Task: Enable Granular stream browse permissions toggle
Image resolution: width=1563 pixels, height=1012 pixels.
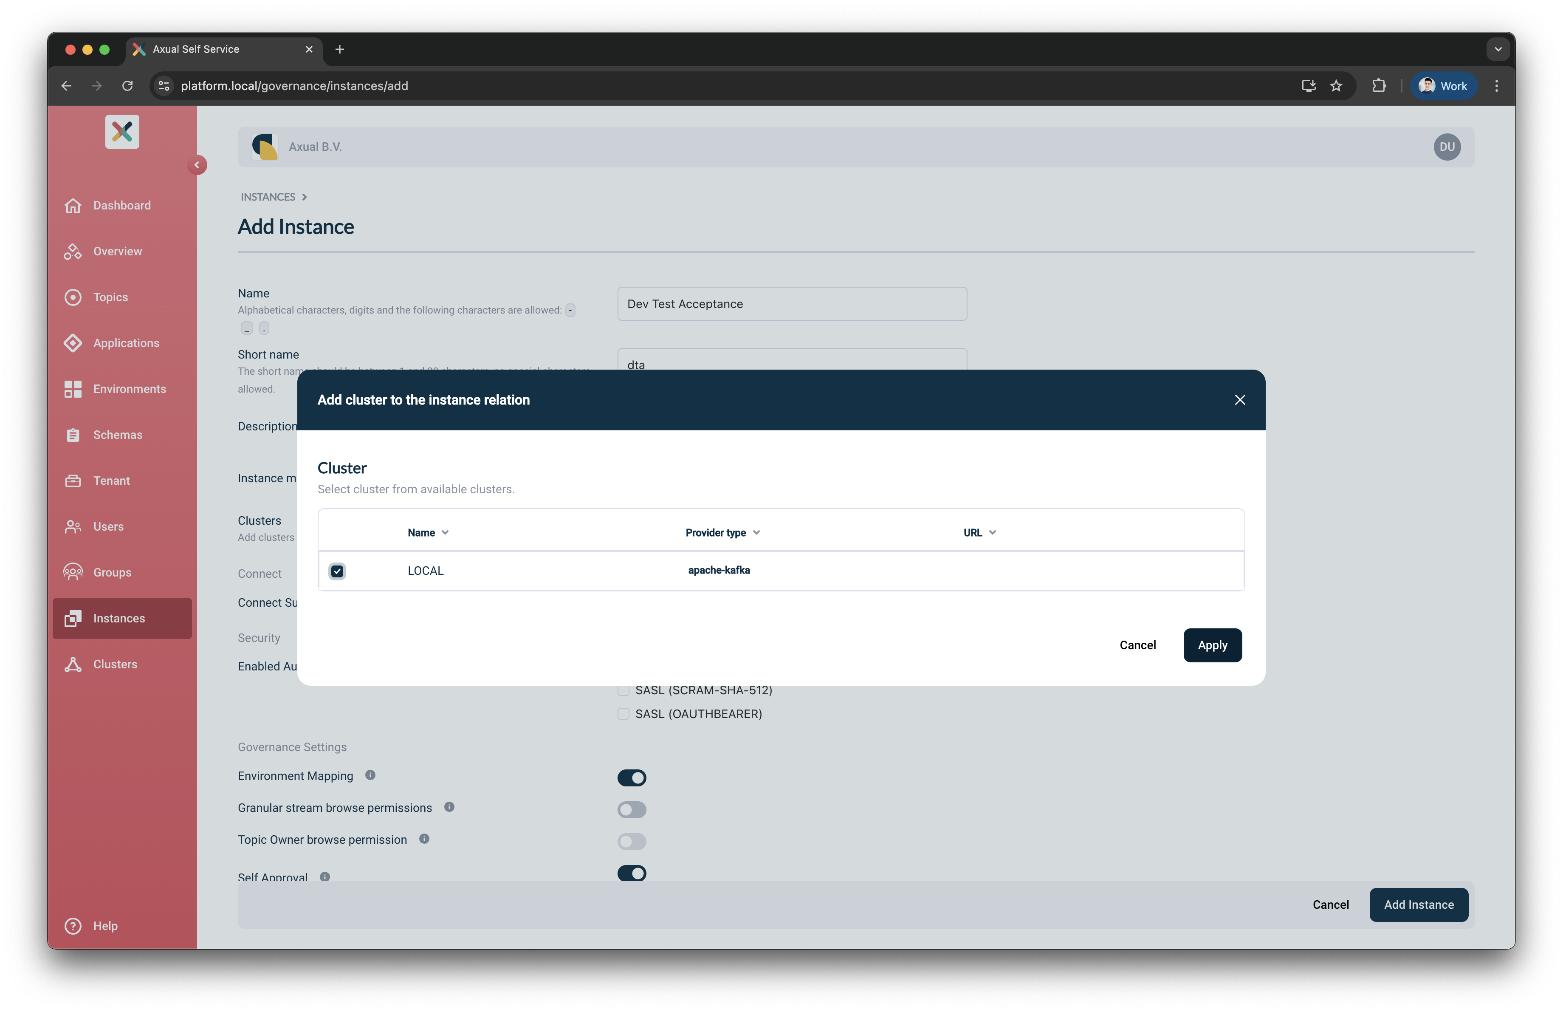Action: 631,809
